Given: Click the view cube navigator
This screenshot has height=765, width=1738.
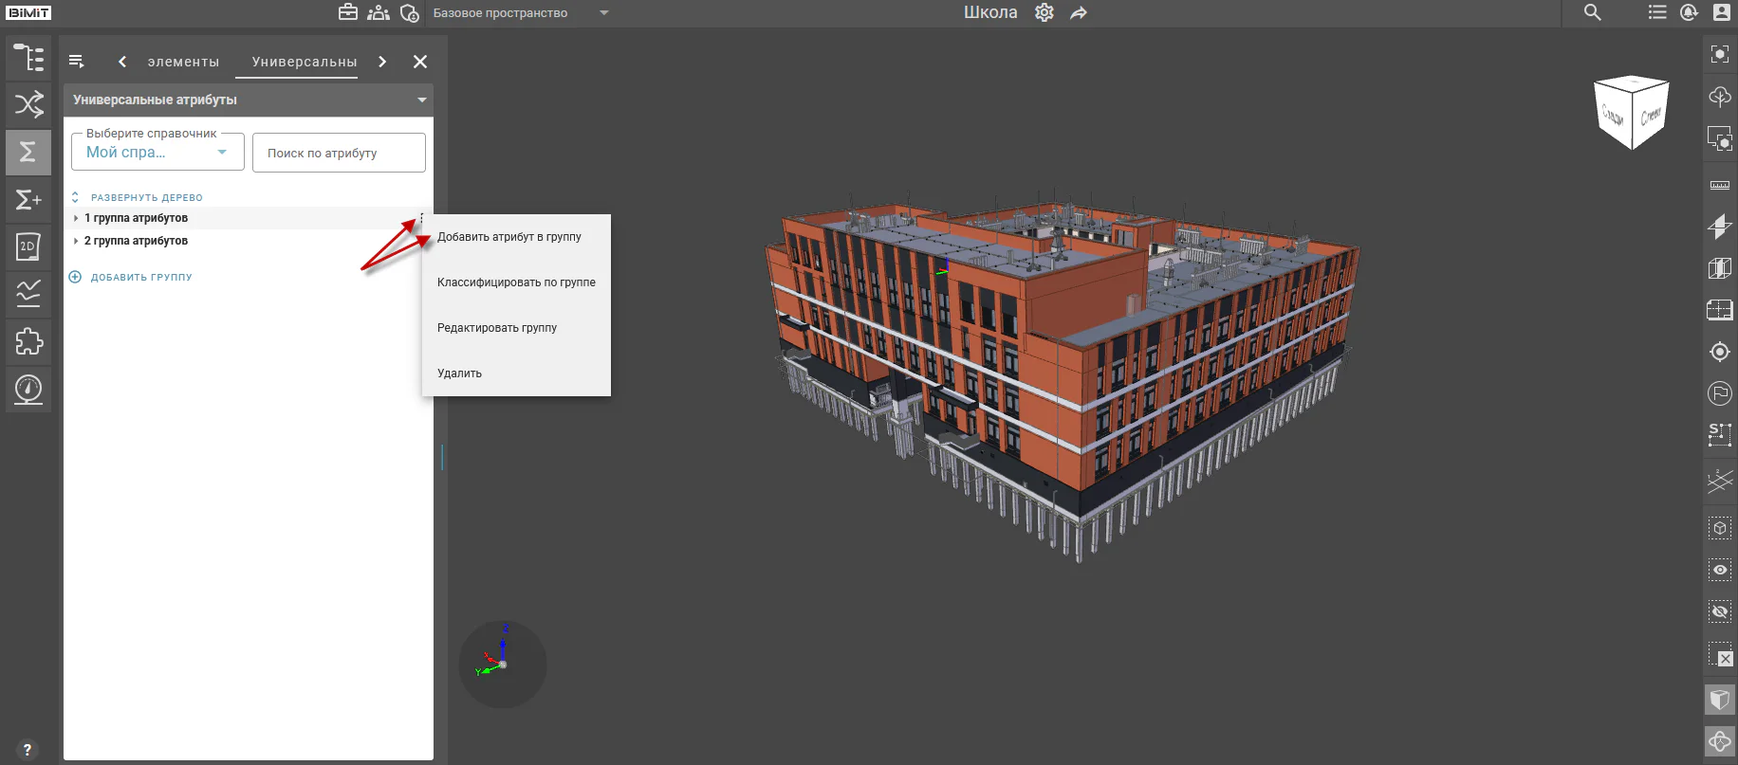Looking at the screenshot, I should [1632, 113].
